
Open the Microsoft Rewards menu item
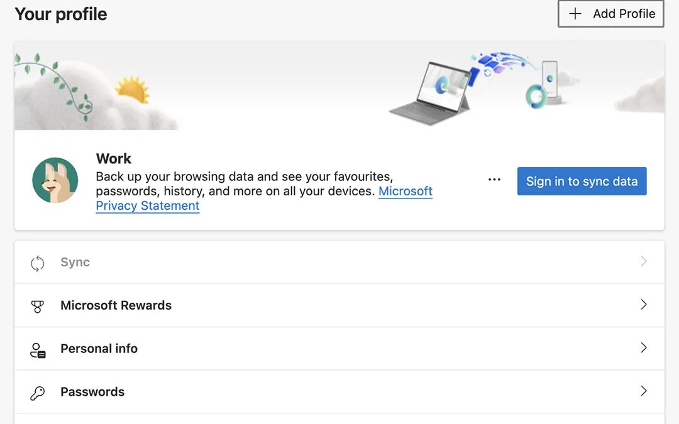(116, 305)
